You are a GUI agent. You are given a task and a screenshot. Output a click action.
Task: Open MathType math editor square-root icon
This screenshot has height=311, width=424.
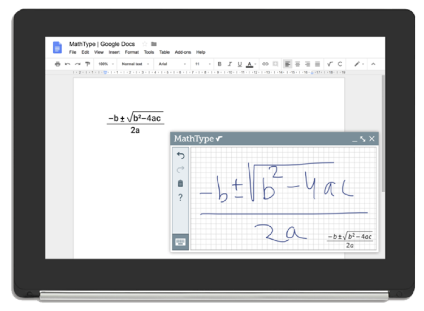(x=330, y=64)
